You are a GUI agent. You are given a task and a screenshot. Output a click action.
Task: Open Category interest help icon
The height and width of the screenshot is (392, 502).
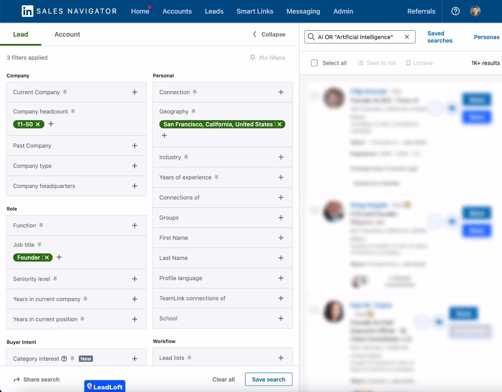tap(64, 359)
